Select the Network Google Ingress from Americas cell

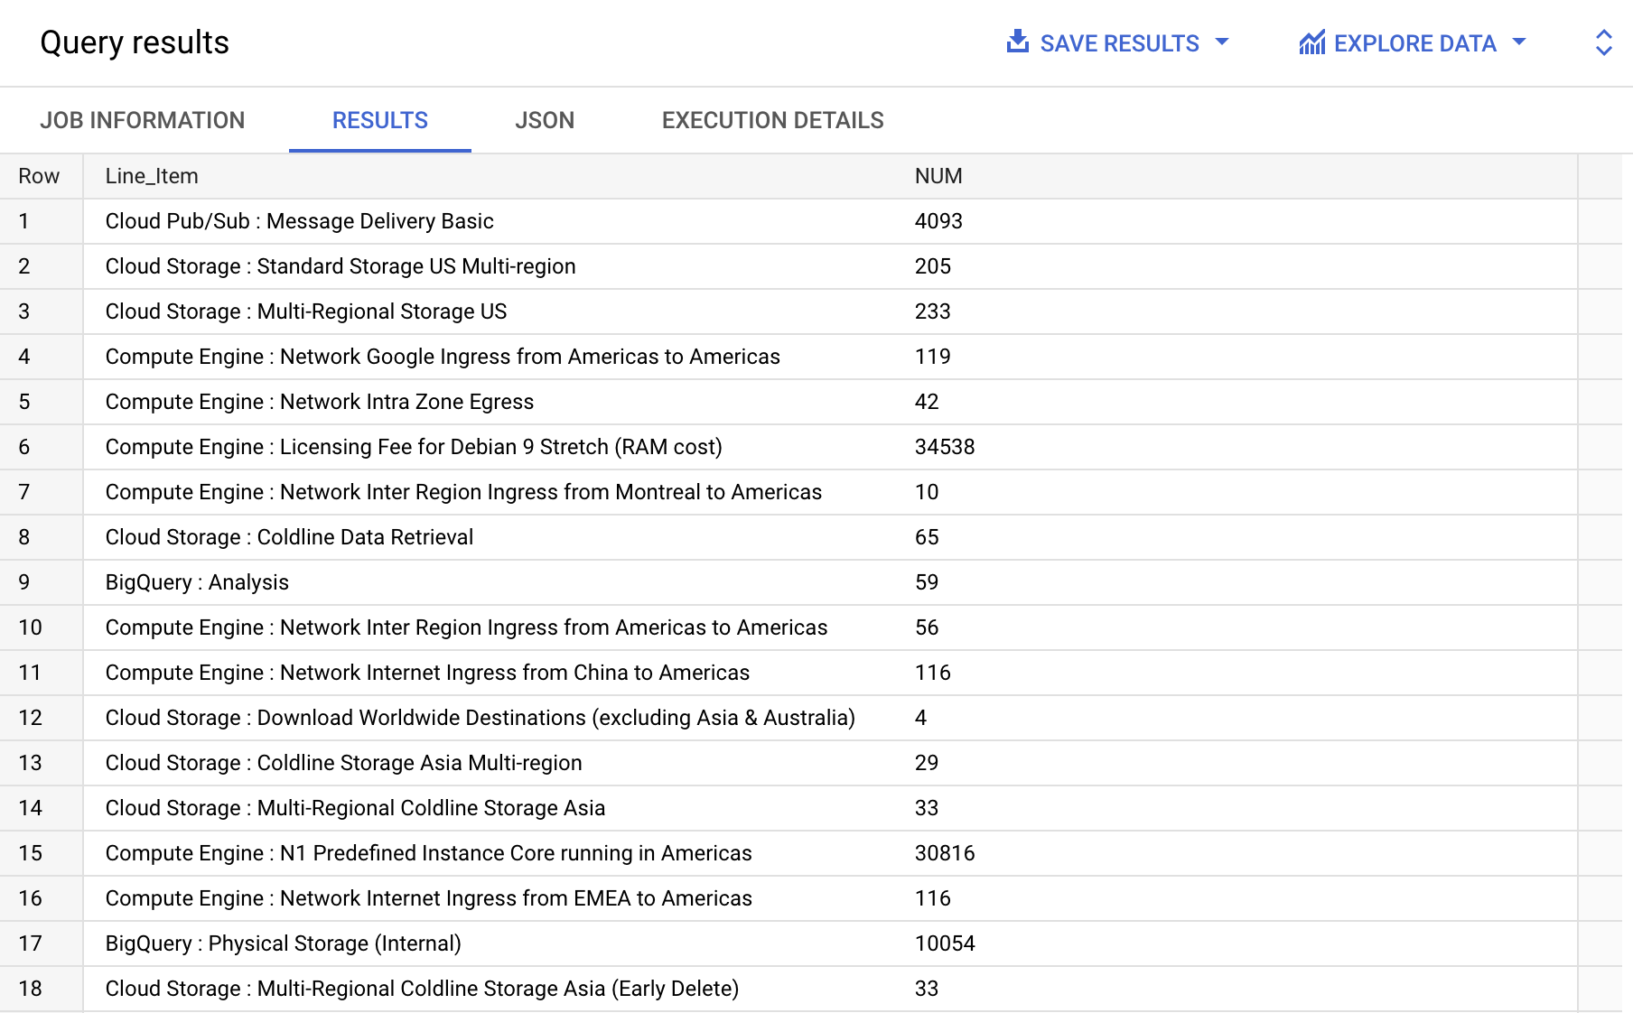(443, 357)
